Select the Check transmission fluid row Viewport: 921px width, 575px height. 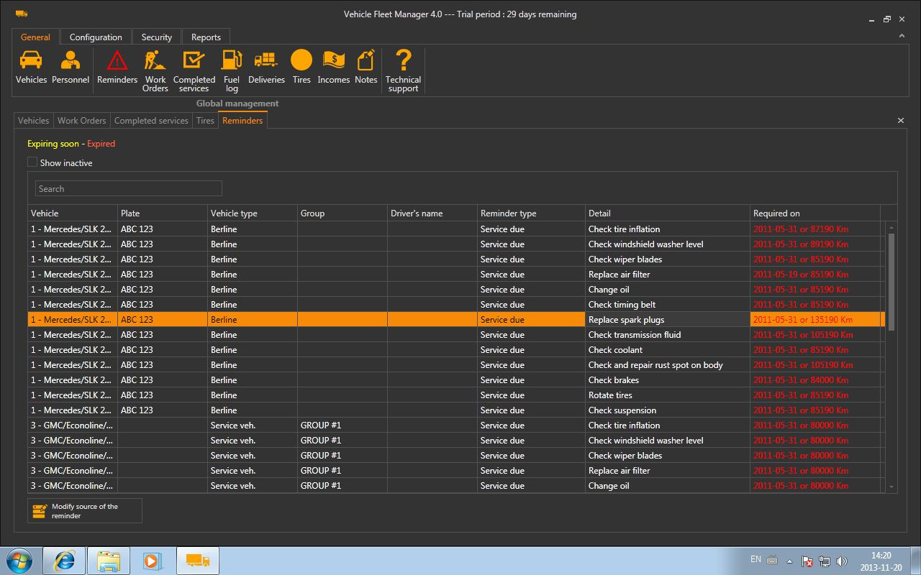click(x=457, y=335)
